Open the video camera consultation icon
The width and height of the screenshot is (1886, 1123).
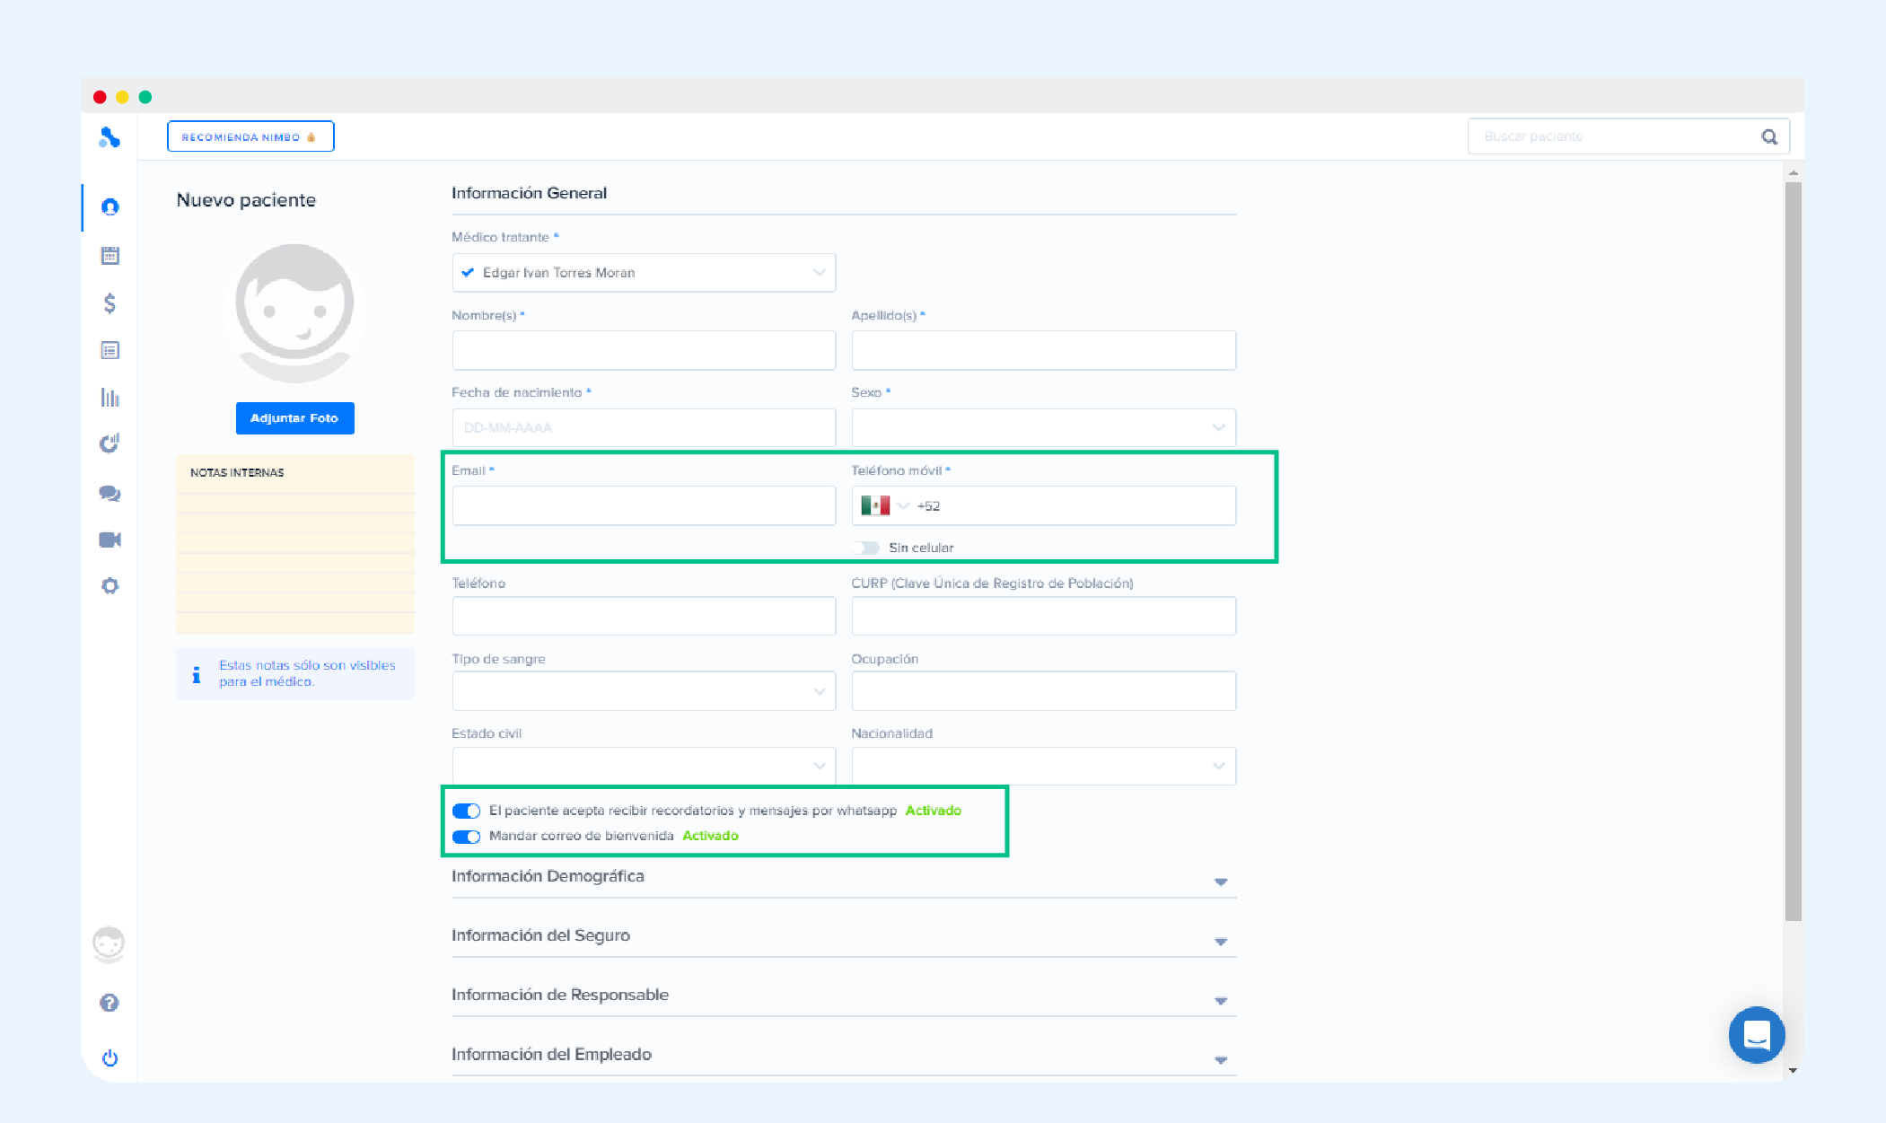[x=110, y=540]
